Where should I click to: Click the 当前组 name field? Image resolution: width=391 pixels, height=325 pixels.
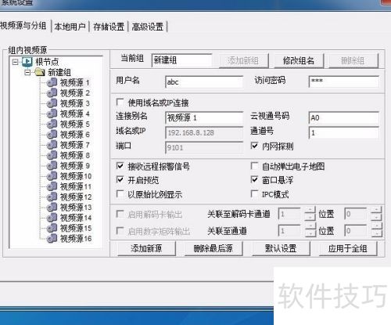pyautogui.click(x=181, y=60)
